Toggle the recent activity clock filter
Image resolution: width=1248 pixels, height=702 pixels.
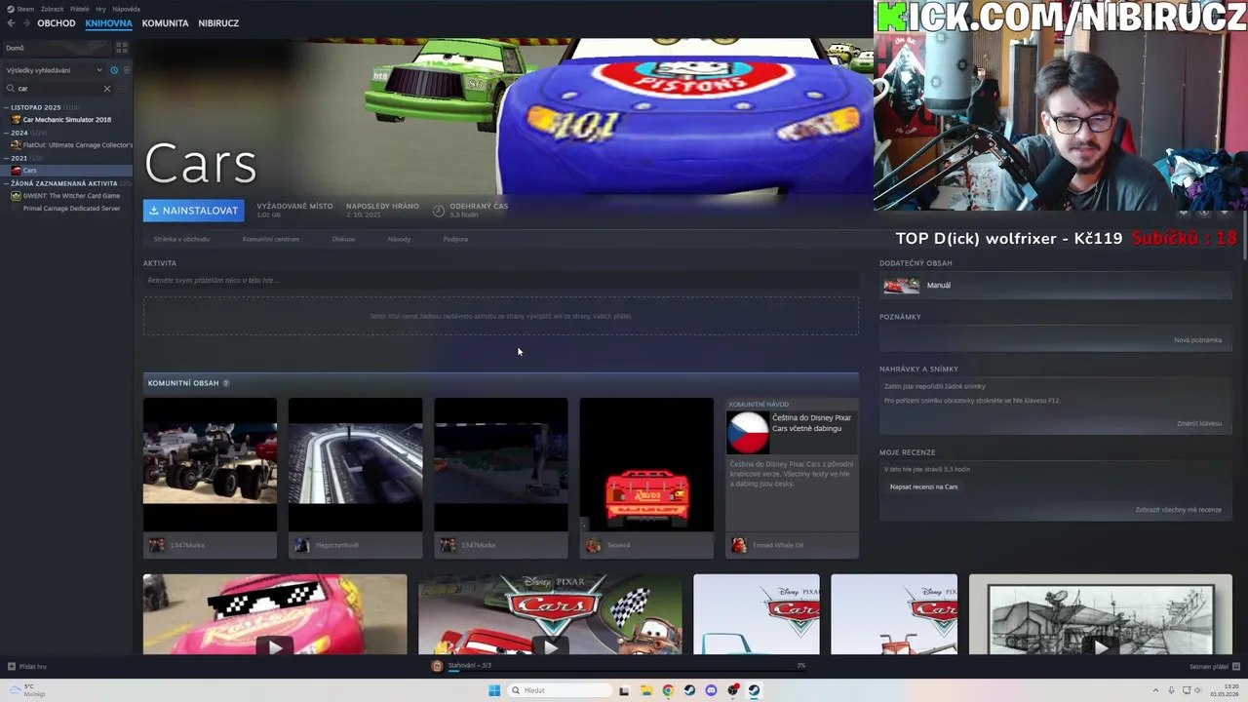tap(114, 70)
